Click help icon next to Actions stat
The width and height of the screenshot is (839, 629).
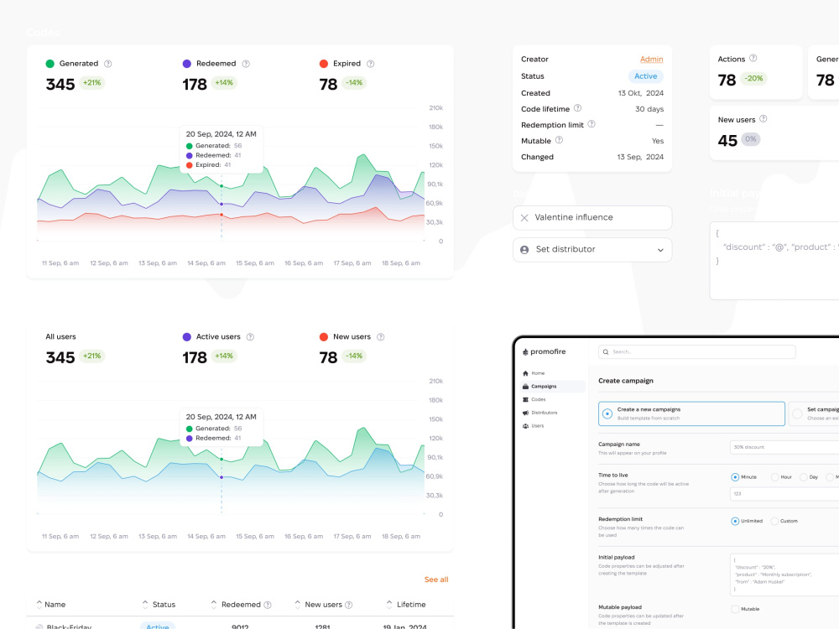click(x=753, y=59)
